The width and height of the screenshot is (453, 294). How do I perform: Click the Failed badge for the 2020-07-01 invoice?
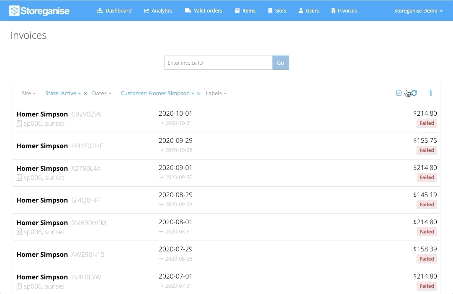pos(427,286)
